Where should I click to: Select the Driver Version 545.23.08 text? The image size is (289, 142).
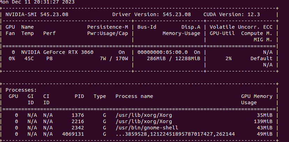151,14
